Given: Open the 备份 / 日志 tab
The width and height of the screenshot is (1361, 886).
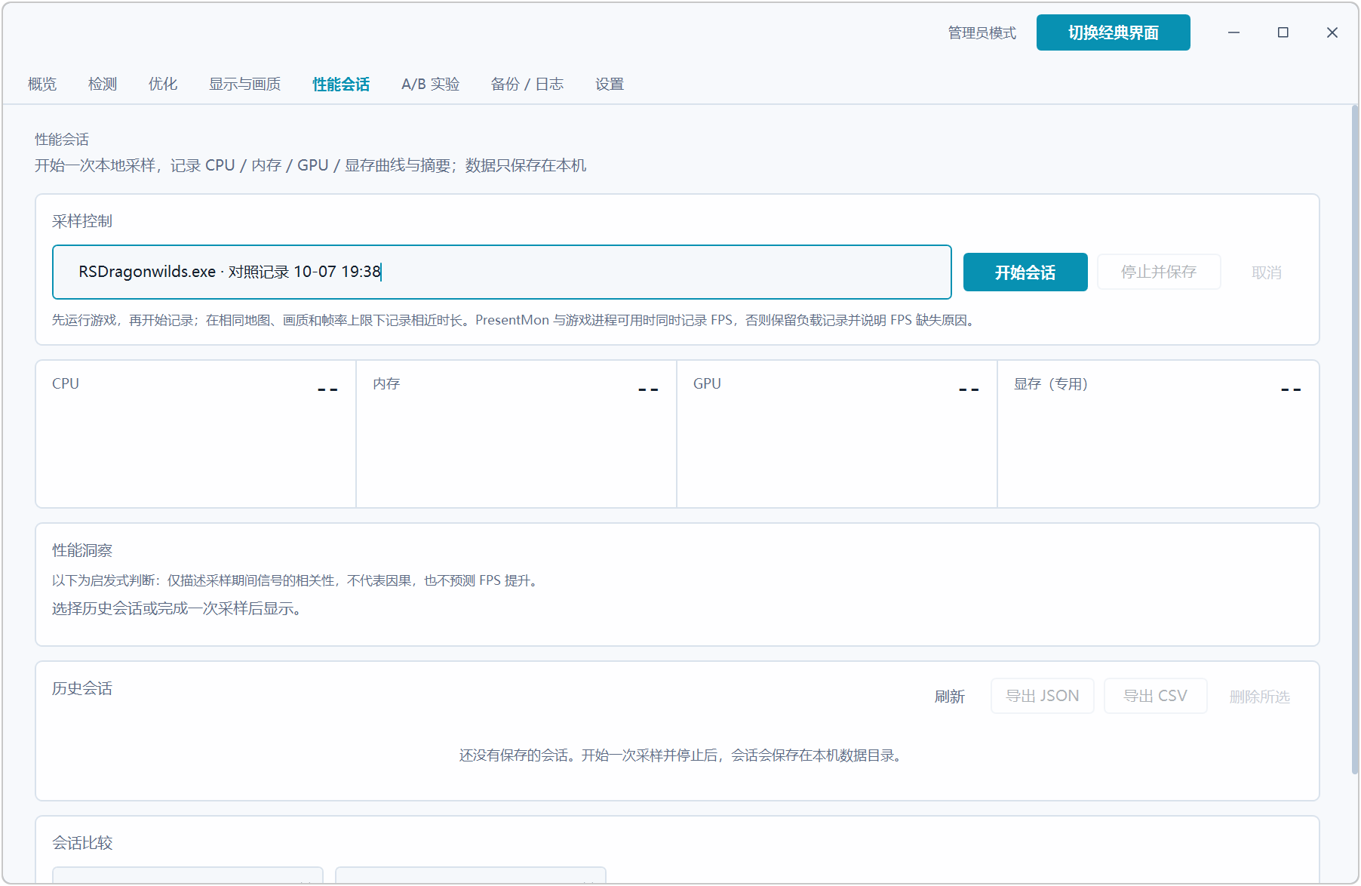Looking at the screenshot, I should (x=527, y=84).
